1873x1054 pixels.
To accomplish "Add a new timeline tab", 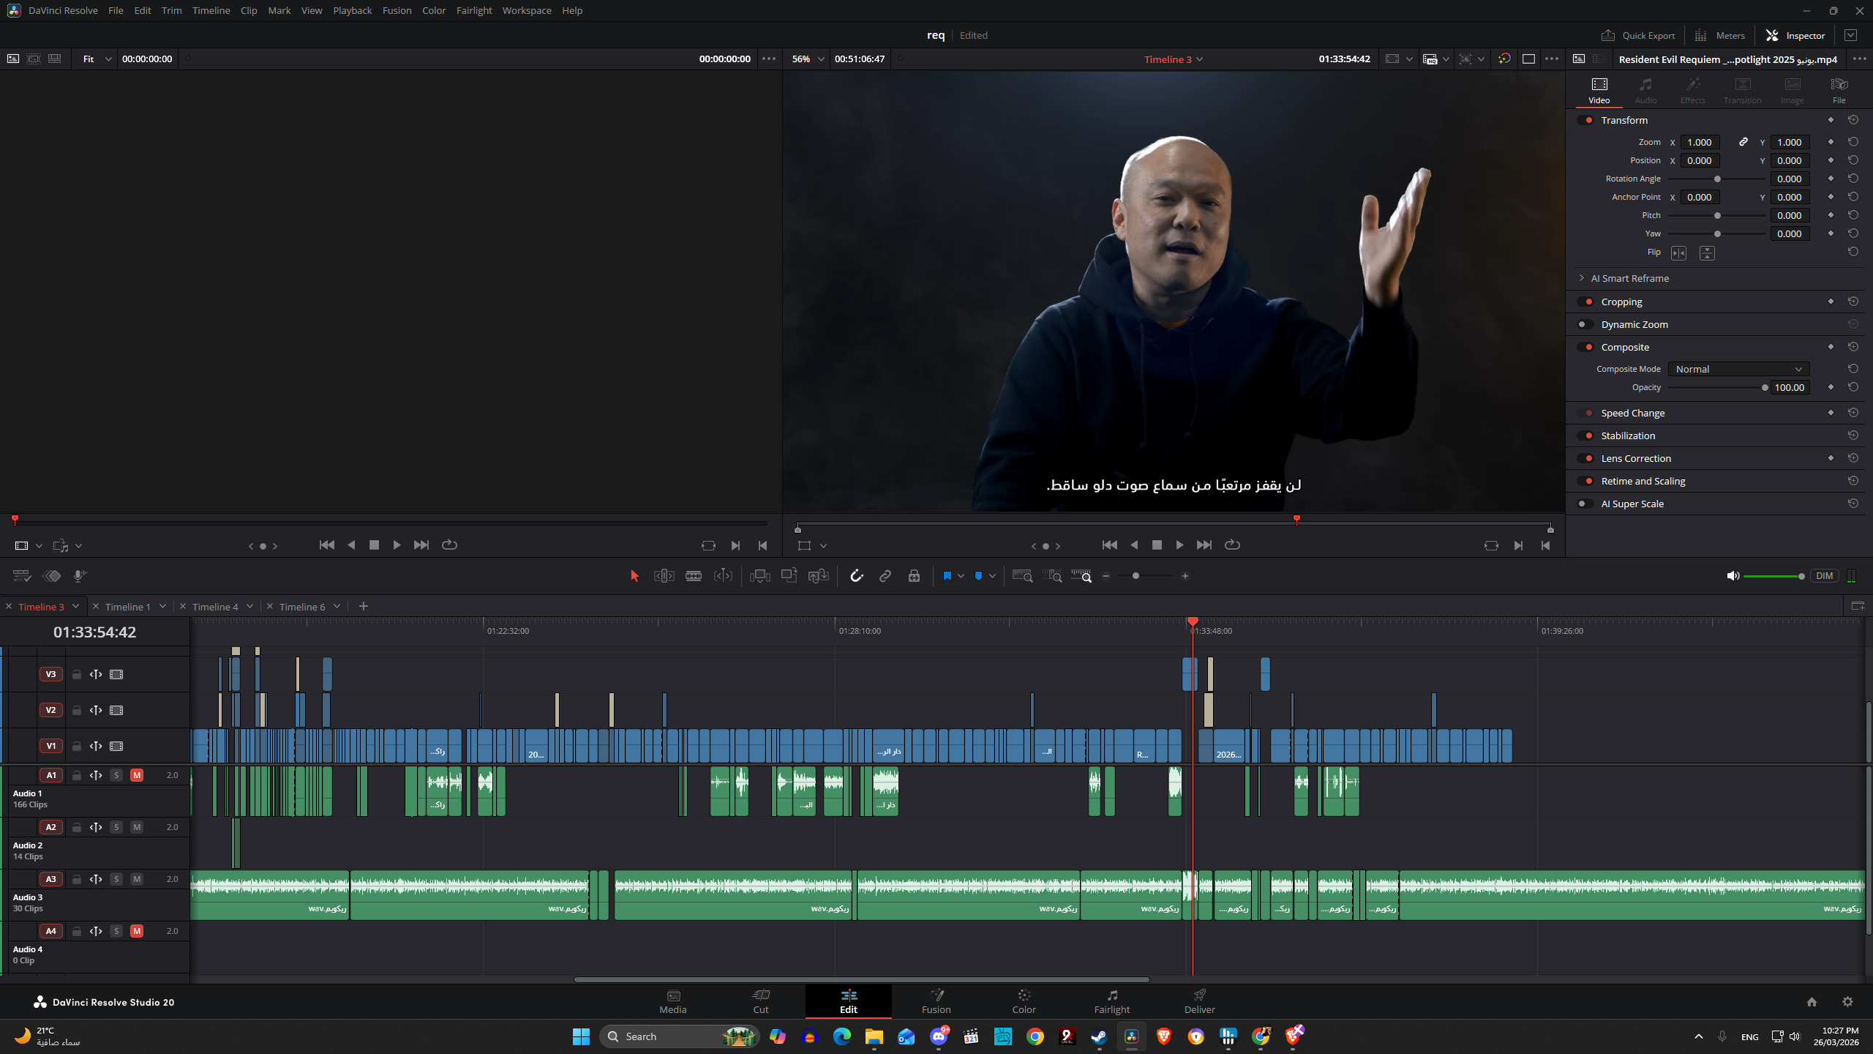I will [364, 606].
